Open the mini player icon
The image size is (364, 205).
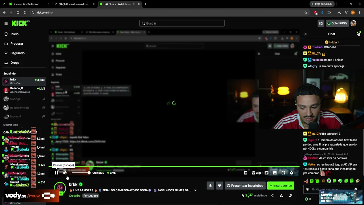point(246,173)
